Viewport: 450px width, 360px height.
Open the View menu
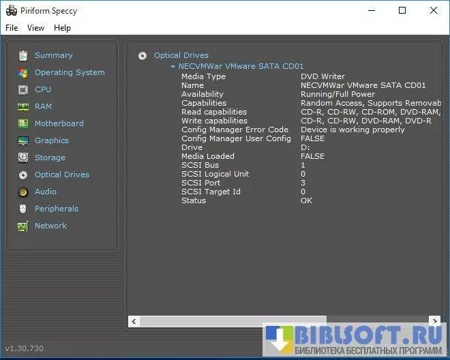pos(35,28)
